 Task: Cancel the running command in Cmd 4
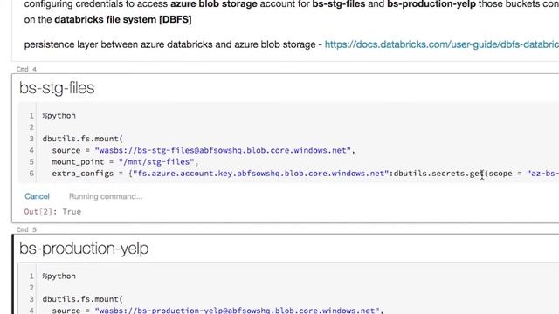pos(37,196)
